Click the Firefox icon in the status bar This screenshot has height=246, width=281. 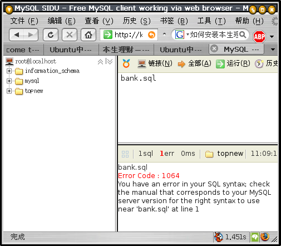click(265, 237)
